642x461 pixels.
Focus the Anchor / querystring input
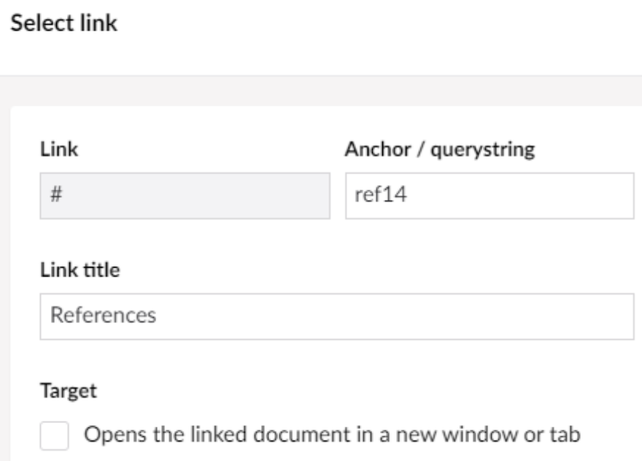coord(489,196)
